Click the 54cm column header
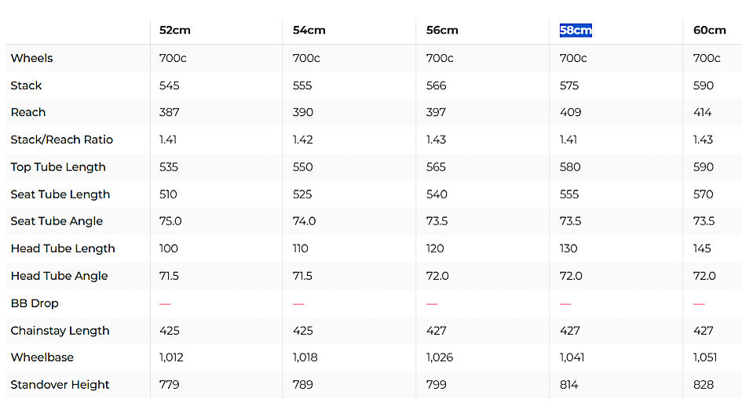The image size is (742, 417). (x=309, y=31)
